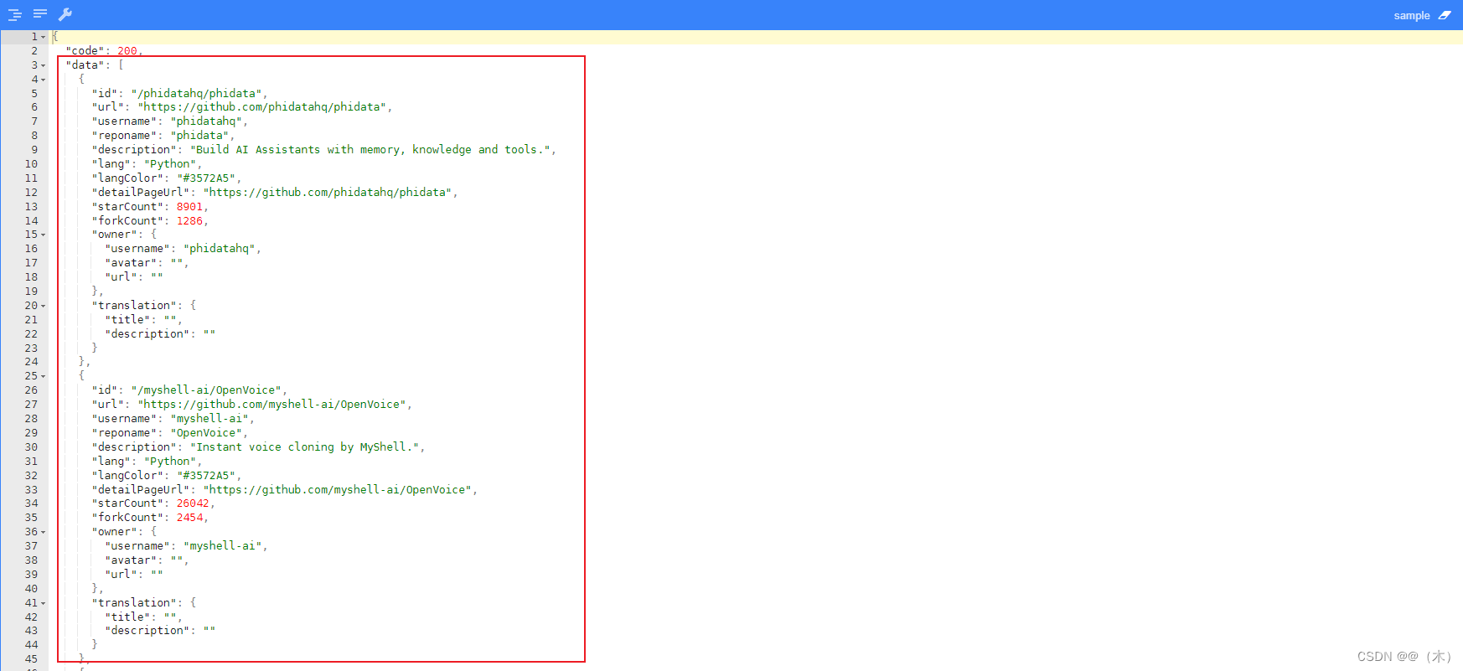Click the "langColor" value "#3572A5" on line 11
Viewport: 1463px width, 671px height.
pyautogui.click(x=206, y=178)
